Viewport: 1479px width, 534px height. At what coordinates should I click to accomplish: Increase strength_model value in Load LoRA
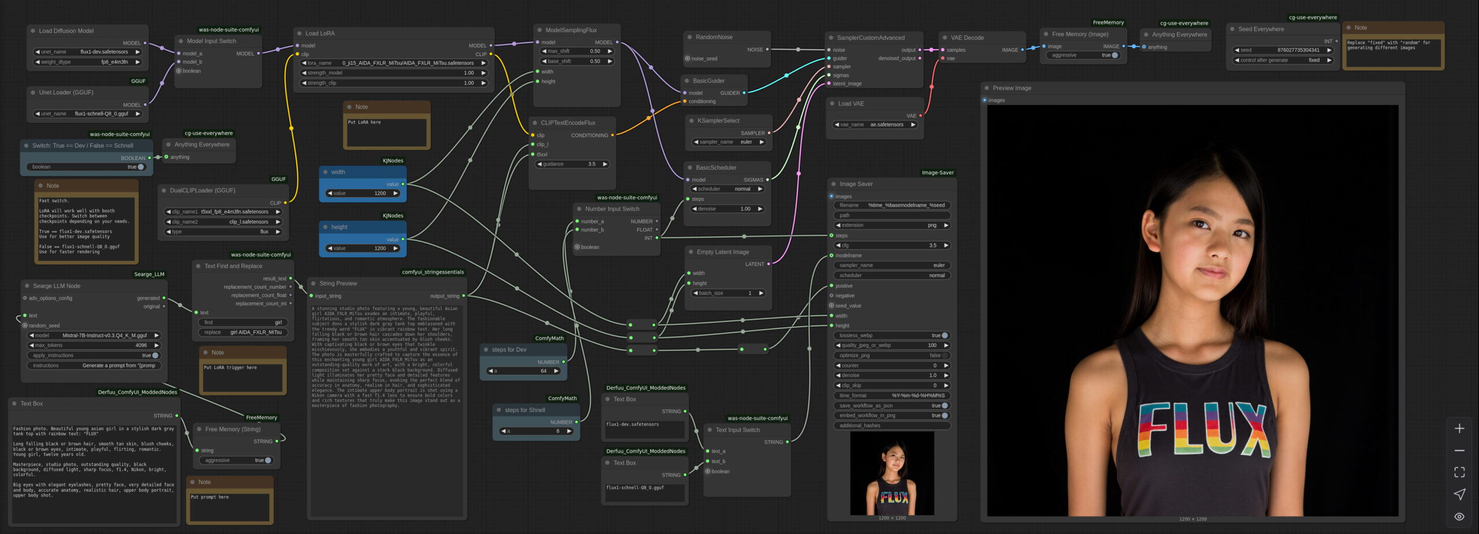(x=484, y=73)
